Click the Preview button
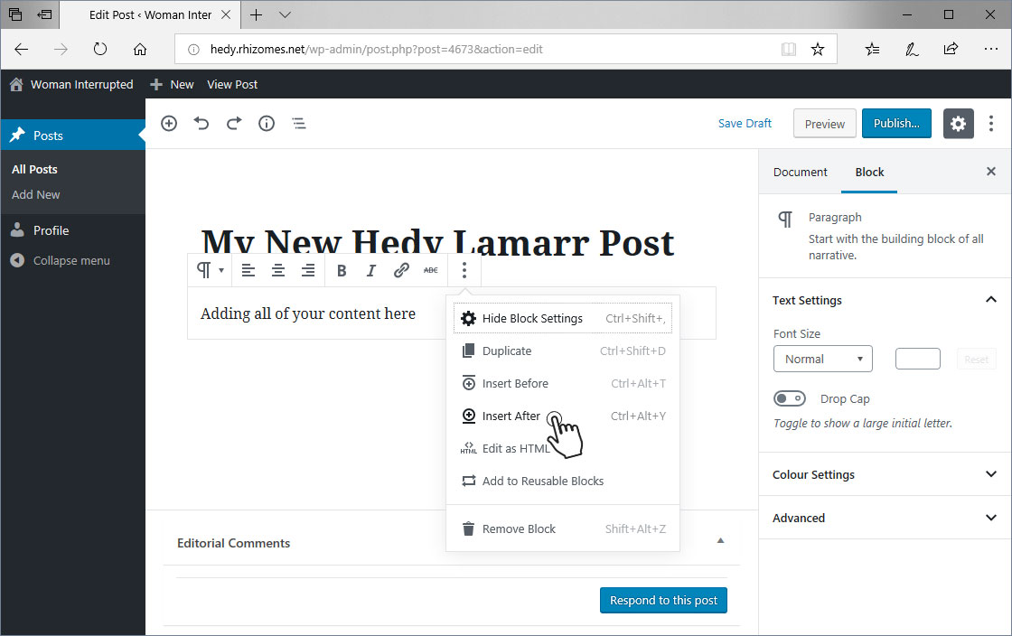This screenshot has width=1012, height=636. tap(824, 123)
